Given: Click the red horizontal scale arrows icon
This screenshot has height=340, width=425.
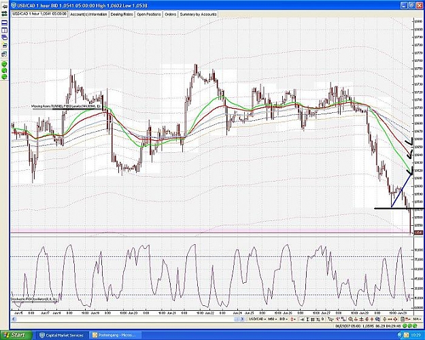Looking at the screenshot, I should pyautogui.click(x=390, y=319).
